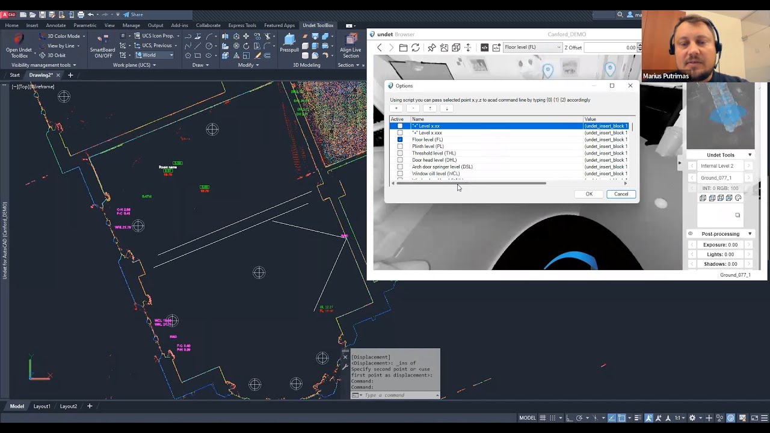Click OK in the Options dialog
770x433 pixels.
click(589, 194)
